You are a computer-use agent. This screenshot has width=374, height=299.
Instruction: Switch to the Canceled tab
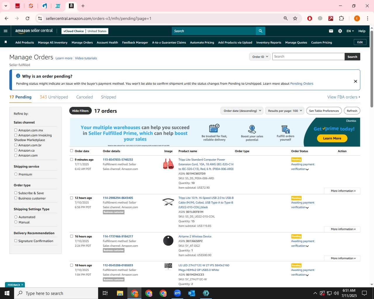(84, 97)
